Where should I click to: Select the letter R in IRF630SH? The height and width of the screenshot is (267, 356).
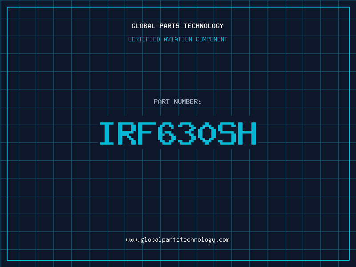[127, 133]
